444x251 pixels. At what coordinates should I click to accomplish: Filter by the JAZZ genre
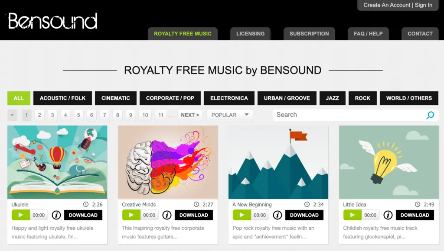pyautogui.click(x=333, y=98)
